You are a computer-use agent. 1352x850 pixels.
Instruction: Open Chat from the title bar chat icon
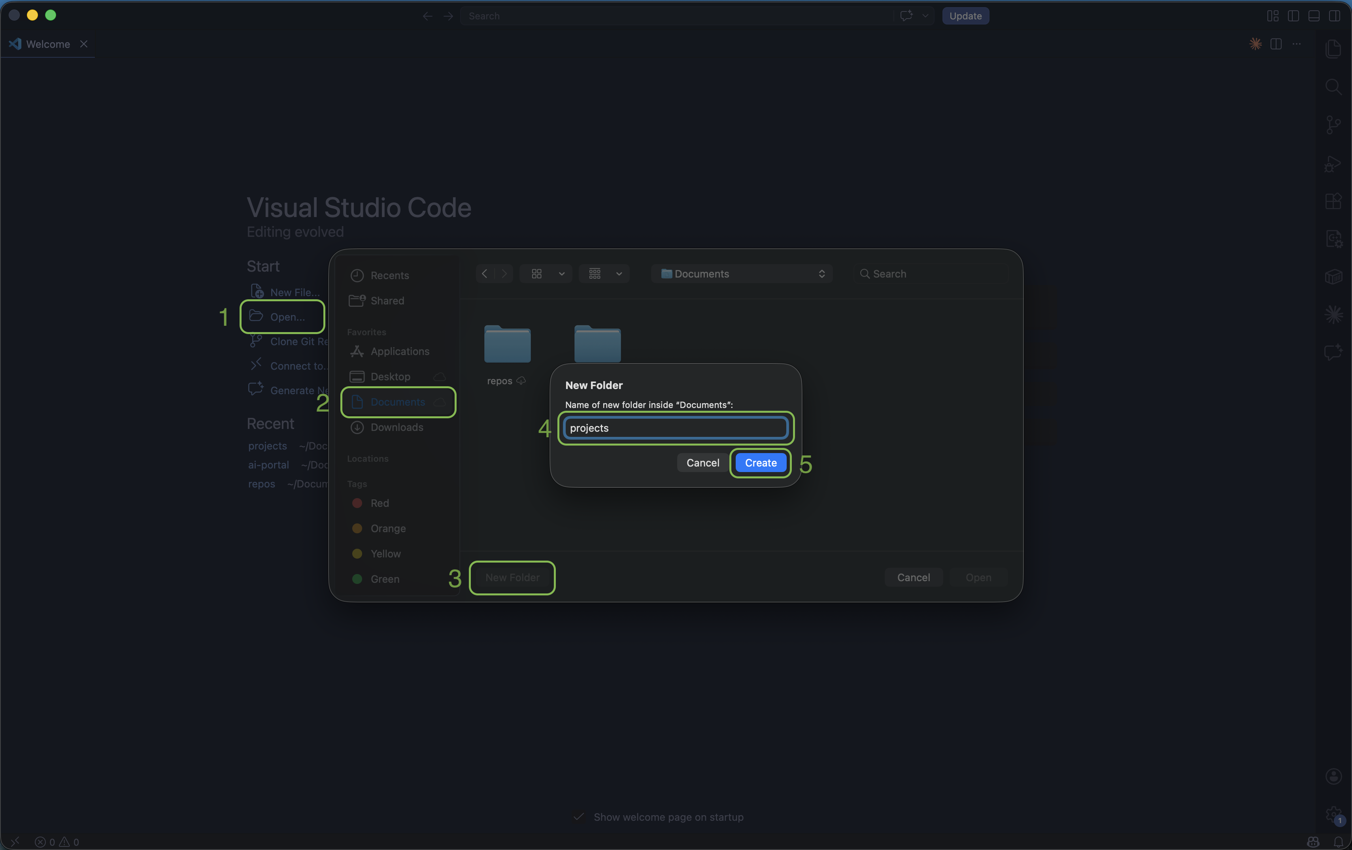pyautogui.click(x=906, y=16)
